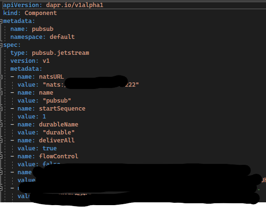Click the top-level metadata key above name: pubsub

point(19,21)
